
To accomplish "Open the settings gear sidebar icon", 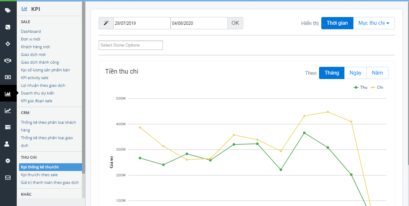I will [8, 161].
